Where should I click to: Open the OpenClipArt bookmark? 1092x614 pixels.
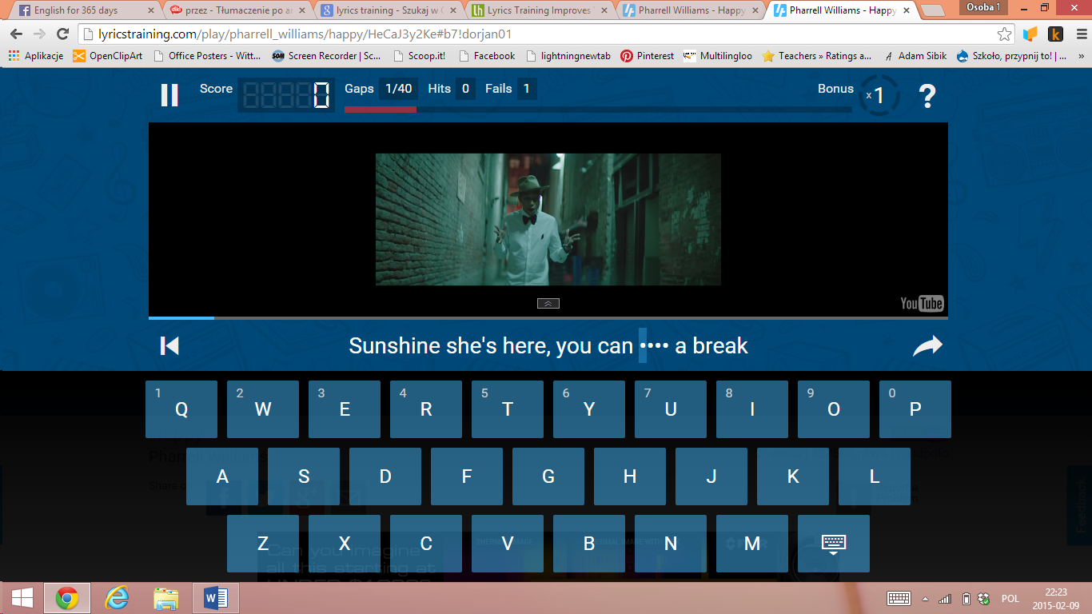[108, 56]
